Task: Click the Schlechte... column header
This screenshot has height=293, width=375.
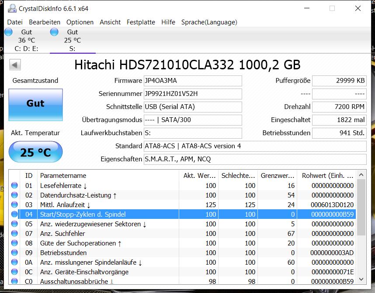Action: pyautogui.click(x=238, y=176)
